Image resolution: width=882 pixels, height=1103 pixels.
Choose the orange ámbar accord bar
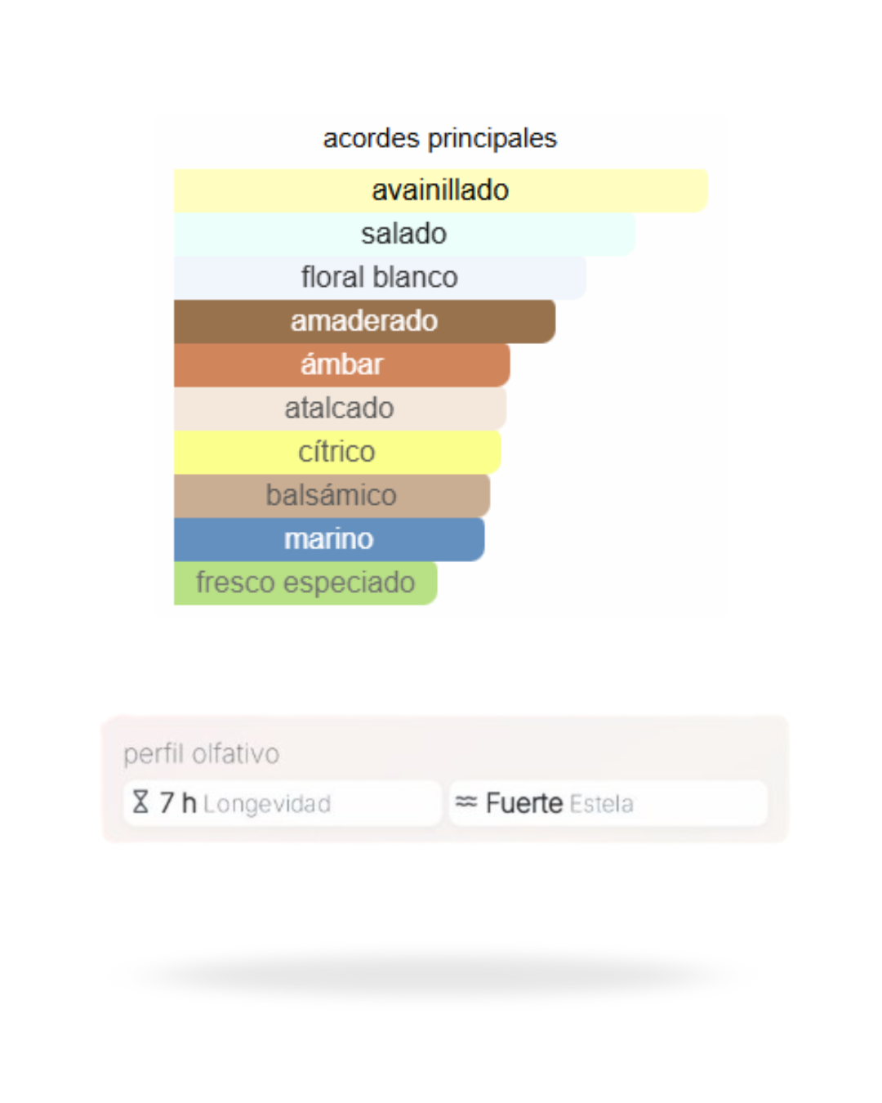[x=341, y=364]
